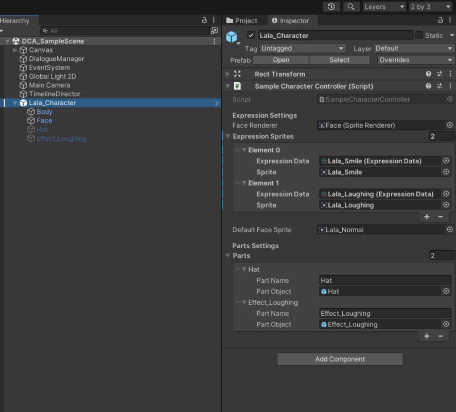
Task: Open object picker for Lala_Laughing Expression Data
Action: (446, 194)
